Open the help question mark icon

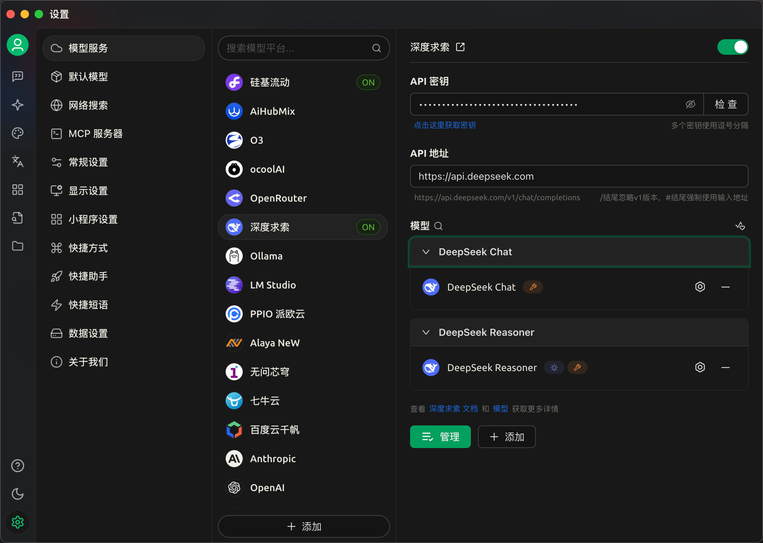[18, 466]
